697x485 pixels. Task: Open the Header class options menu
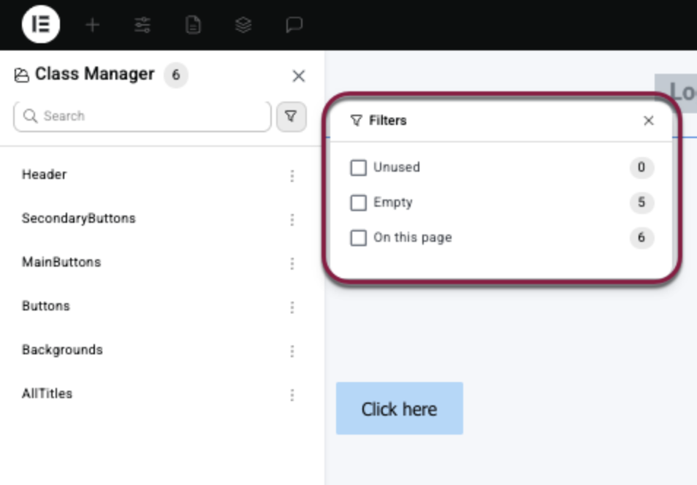click(292, 176)
